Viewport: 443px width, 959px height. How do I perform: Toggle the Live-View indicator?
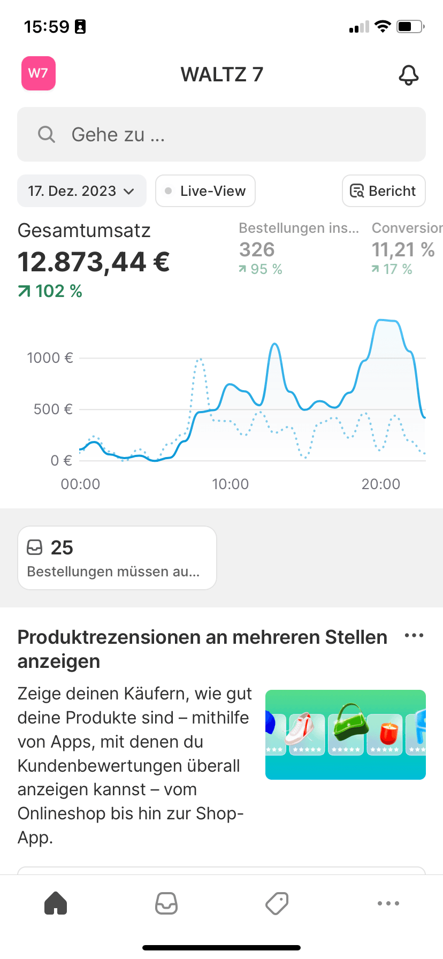pos(205,191)
